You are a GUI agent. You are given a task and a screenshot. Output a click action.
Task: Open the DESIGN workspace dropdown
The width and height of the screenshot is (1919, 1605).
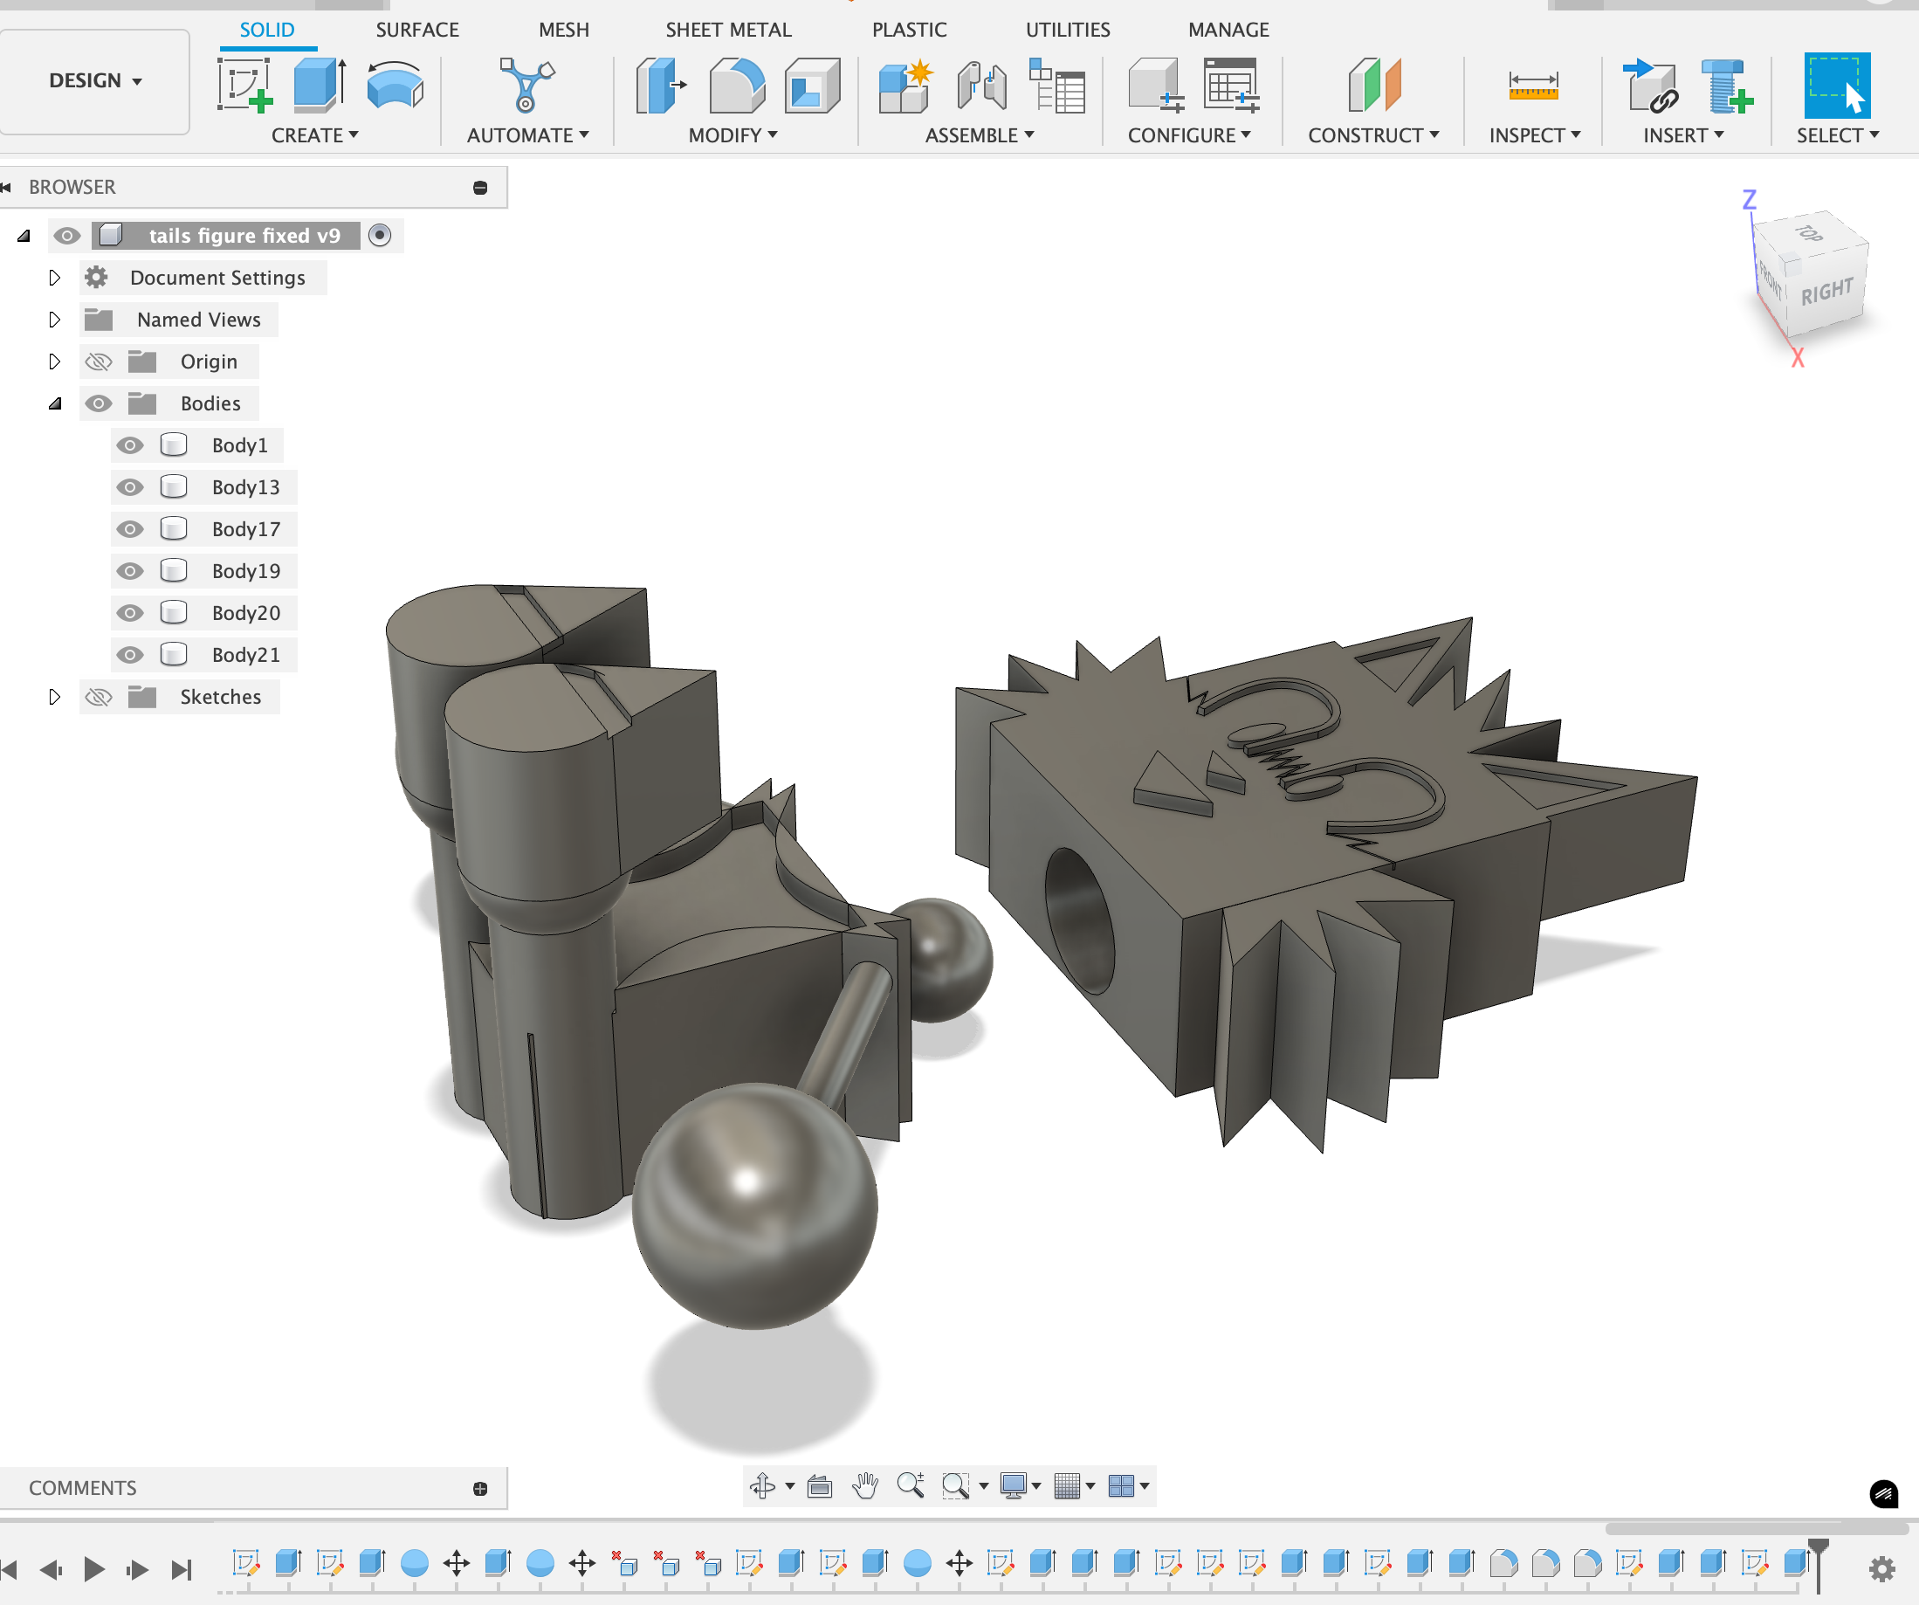click(95, 80)
